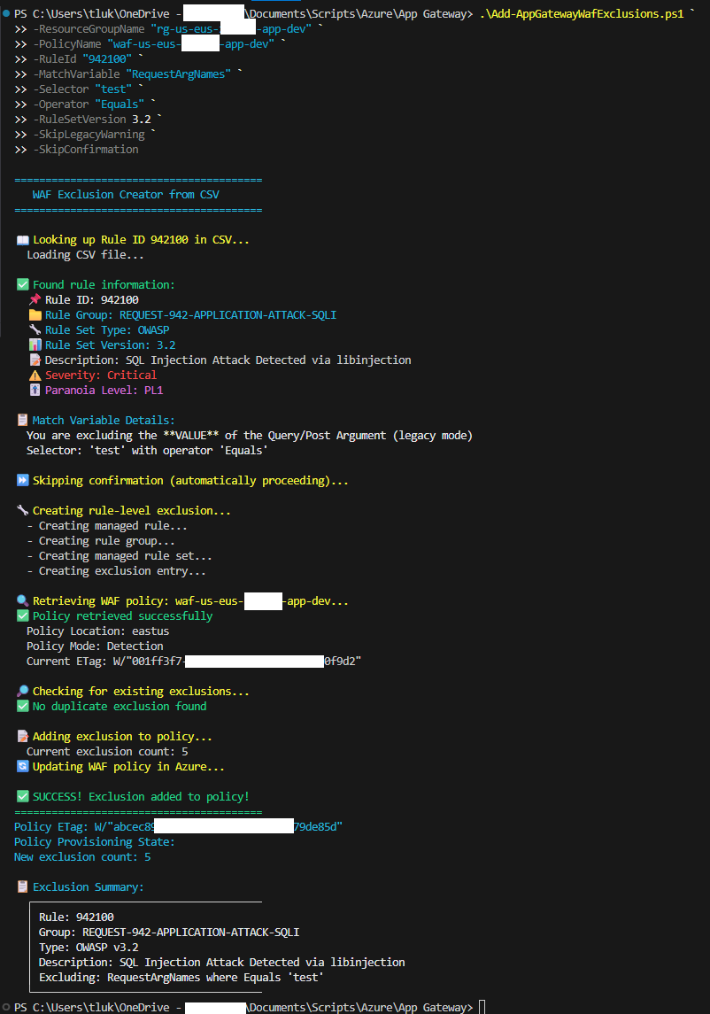Viewport: 710px width, 1014px height.
Task: Click the magnifier icon beside Retrieving WAF policy
Action: (x=22, y=601)
